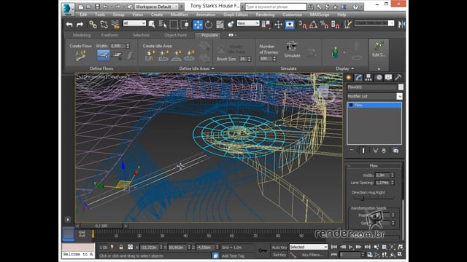467x262 pixels.
Task: Toggle Window/Crossing selection mode
Action: (185, 25)
